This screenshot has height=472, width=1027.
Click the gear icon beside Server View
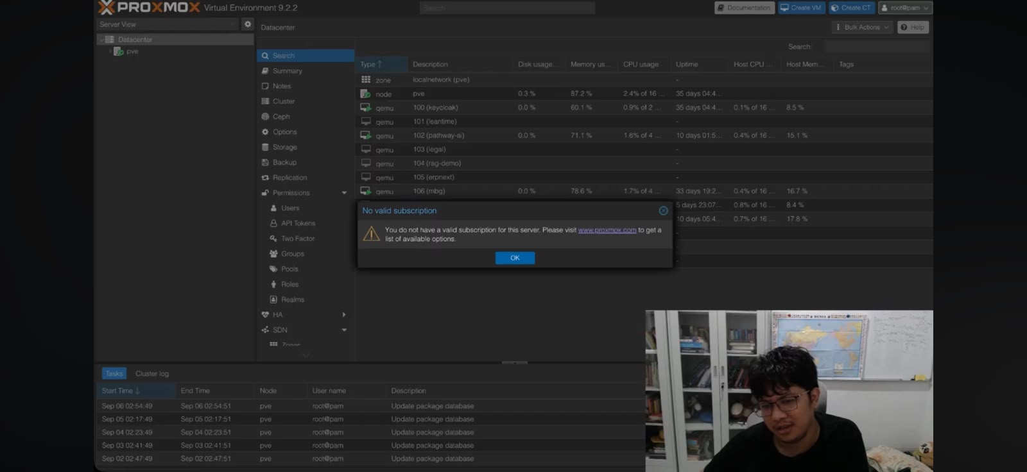248,24
